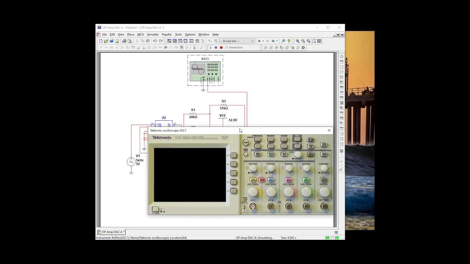The height and width of the screenshot is (264, 470).
Task: Click the Undo toolbar icon
Action: [155, 41]
